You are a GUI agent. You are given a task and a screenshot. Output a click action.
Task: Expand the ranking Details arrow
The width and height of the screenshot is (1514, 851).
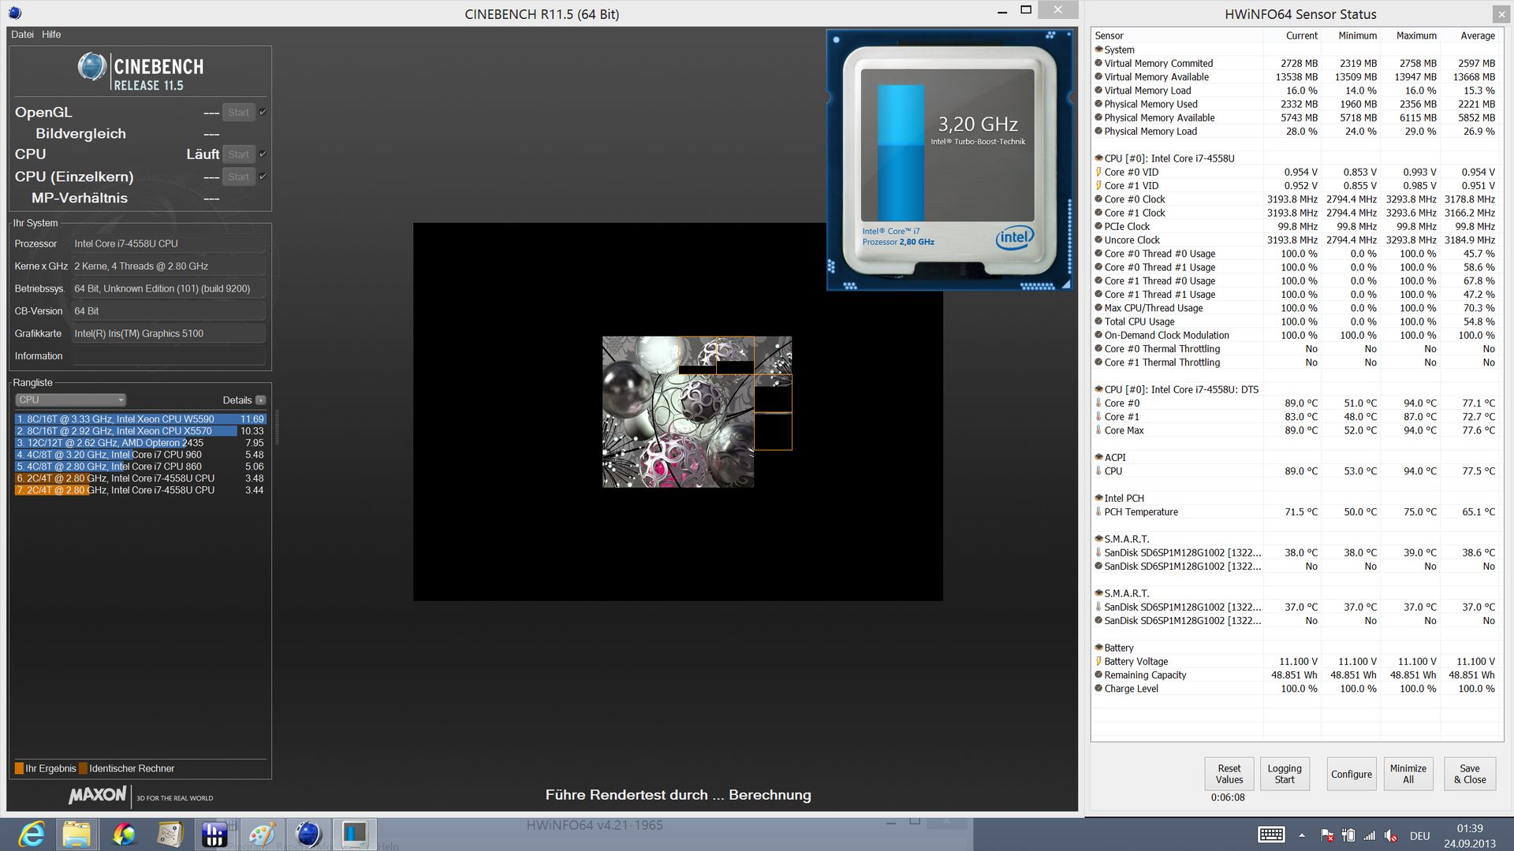[x=260, y=400]
